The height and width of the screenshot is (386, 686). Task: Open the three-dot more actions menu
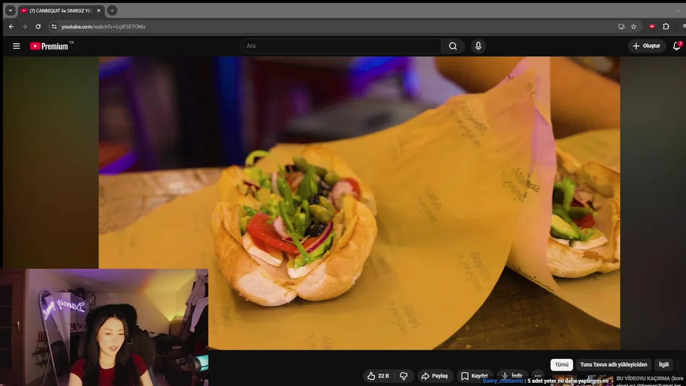tap(538, 376)
